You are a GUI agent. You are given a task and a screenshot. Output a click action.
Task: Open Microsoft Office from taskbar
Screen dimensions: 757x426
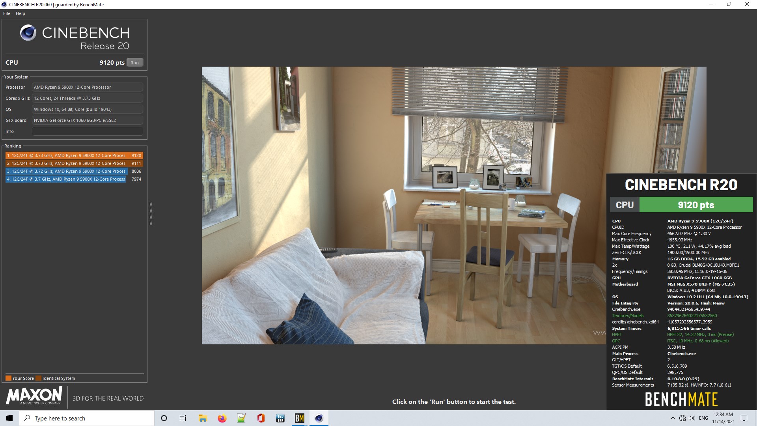click(x=261, y=418)
